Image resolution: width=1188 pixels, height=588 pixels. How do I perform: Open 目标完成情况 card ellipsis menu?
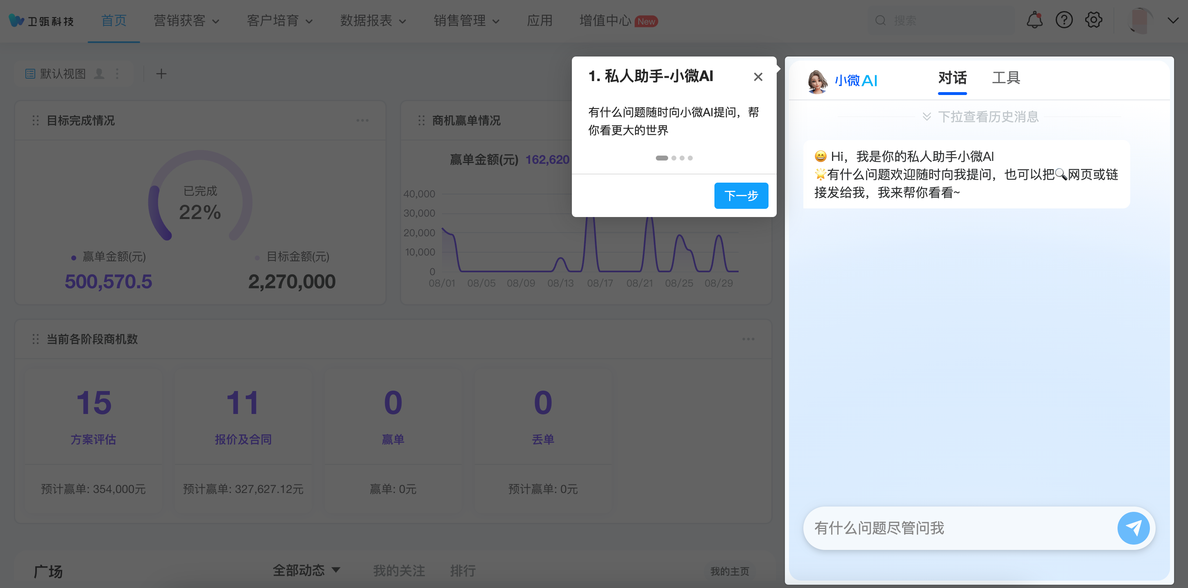click(363, 120)
